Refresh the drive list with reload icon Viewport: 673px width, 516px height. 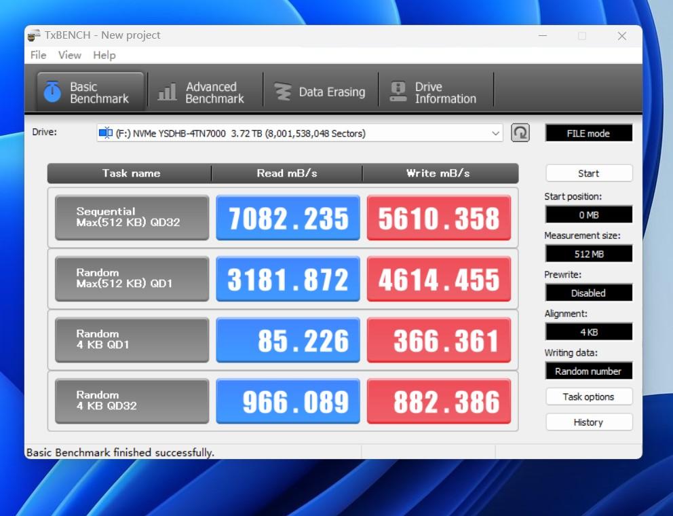coord(520,132)
